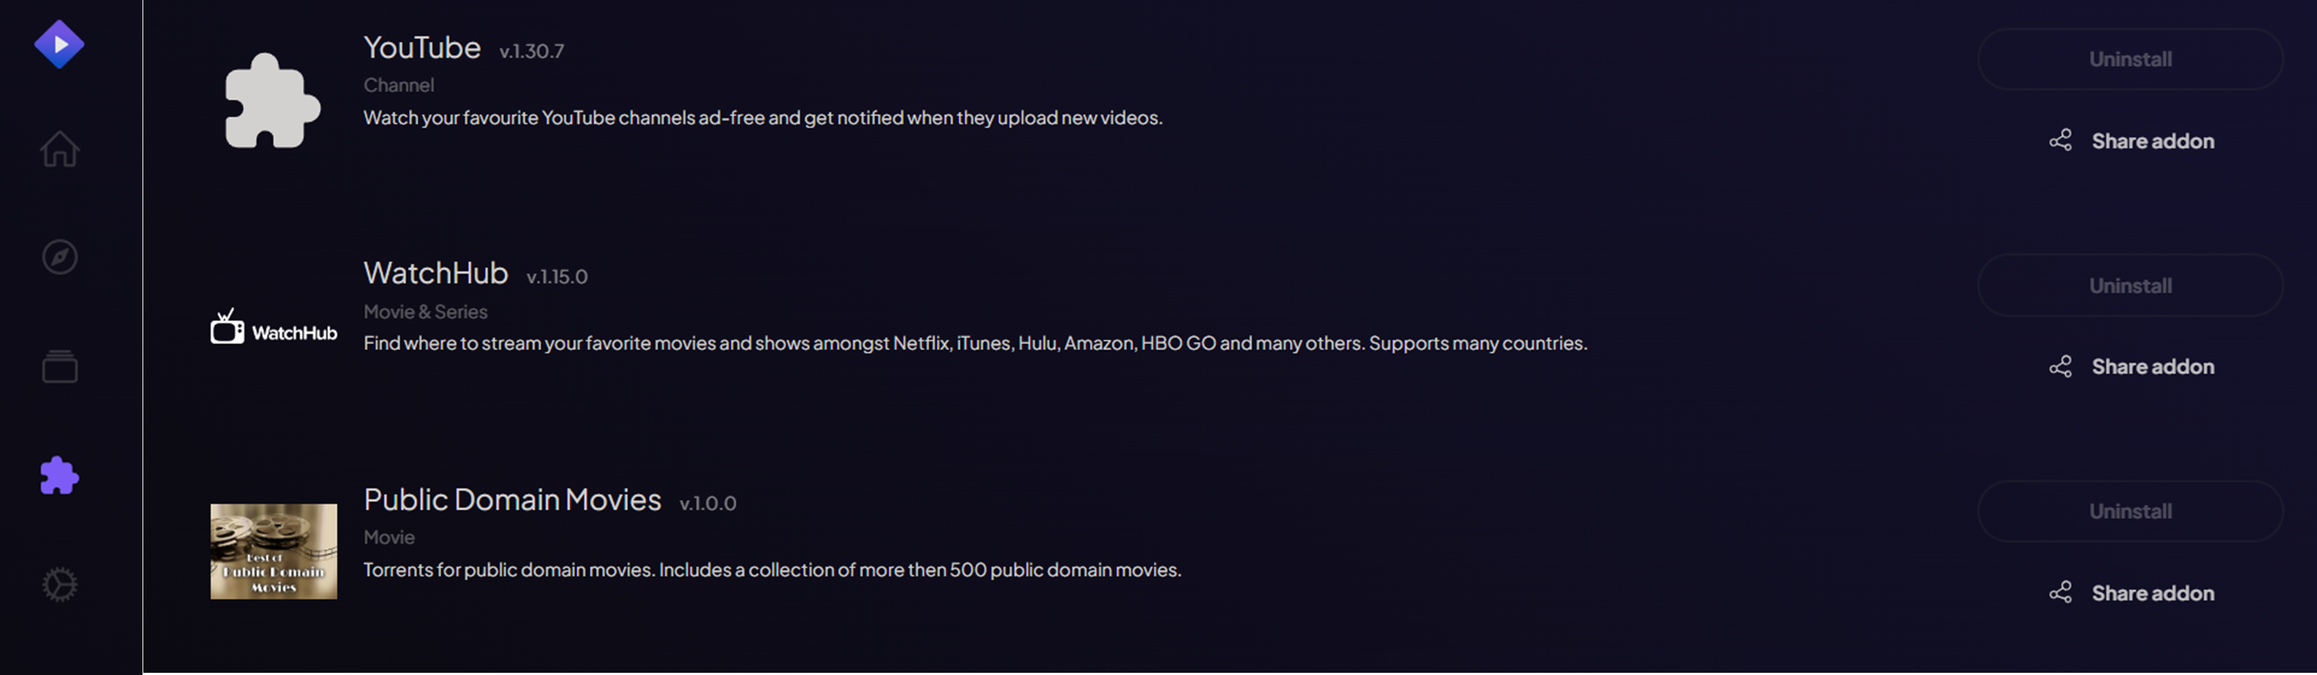Click the Stremio logo at the top
The image size is (2317, 675).
(59, 43)
